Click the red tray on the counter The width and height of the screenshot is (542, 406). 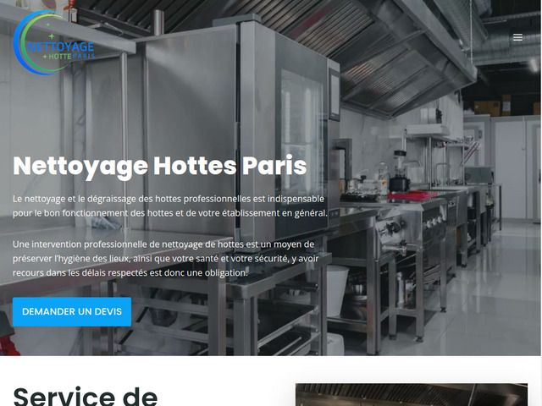click(x=412, y=195)
